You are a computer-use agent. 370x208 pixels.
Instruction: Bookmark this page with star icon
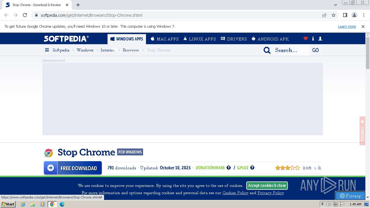tap(334, 15)
